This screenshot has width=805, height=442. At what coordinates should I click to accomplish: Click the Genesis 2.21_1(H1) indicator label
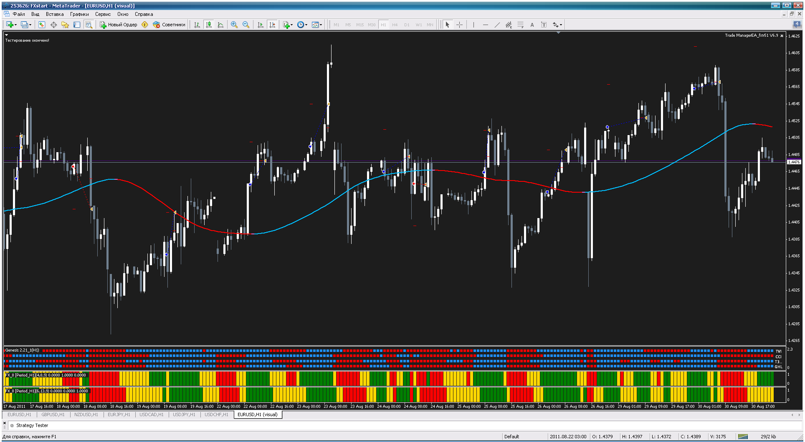(x=22, y=350)
